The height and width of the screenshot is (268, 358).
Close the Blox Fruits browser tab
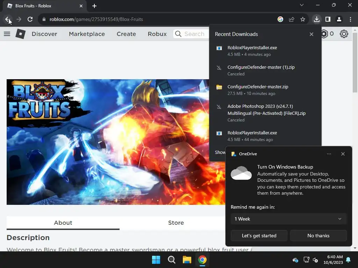(81, 6)
